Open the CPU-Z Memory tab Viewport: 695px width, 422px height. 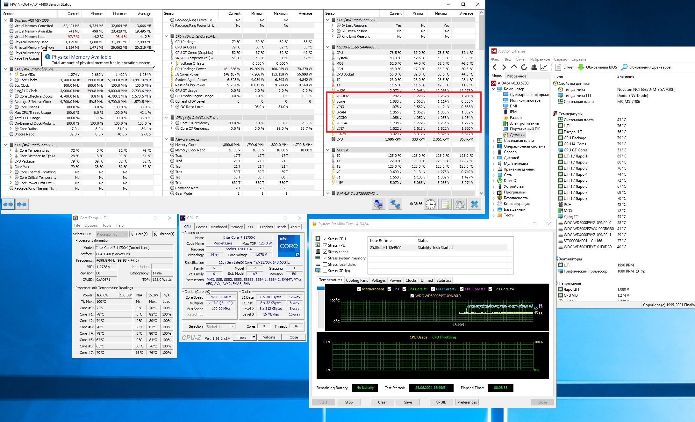coord(236,227)
